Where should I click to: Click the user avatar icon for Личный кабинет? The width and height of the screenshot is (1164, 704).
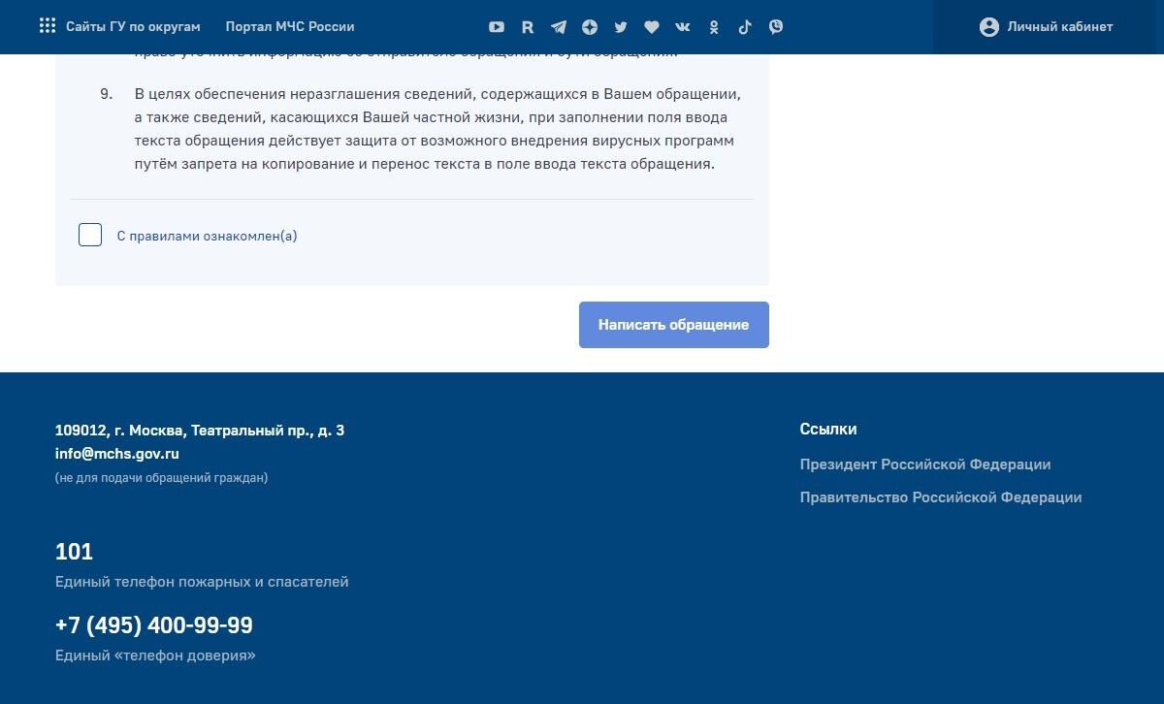[x=989, y=27]
